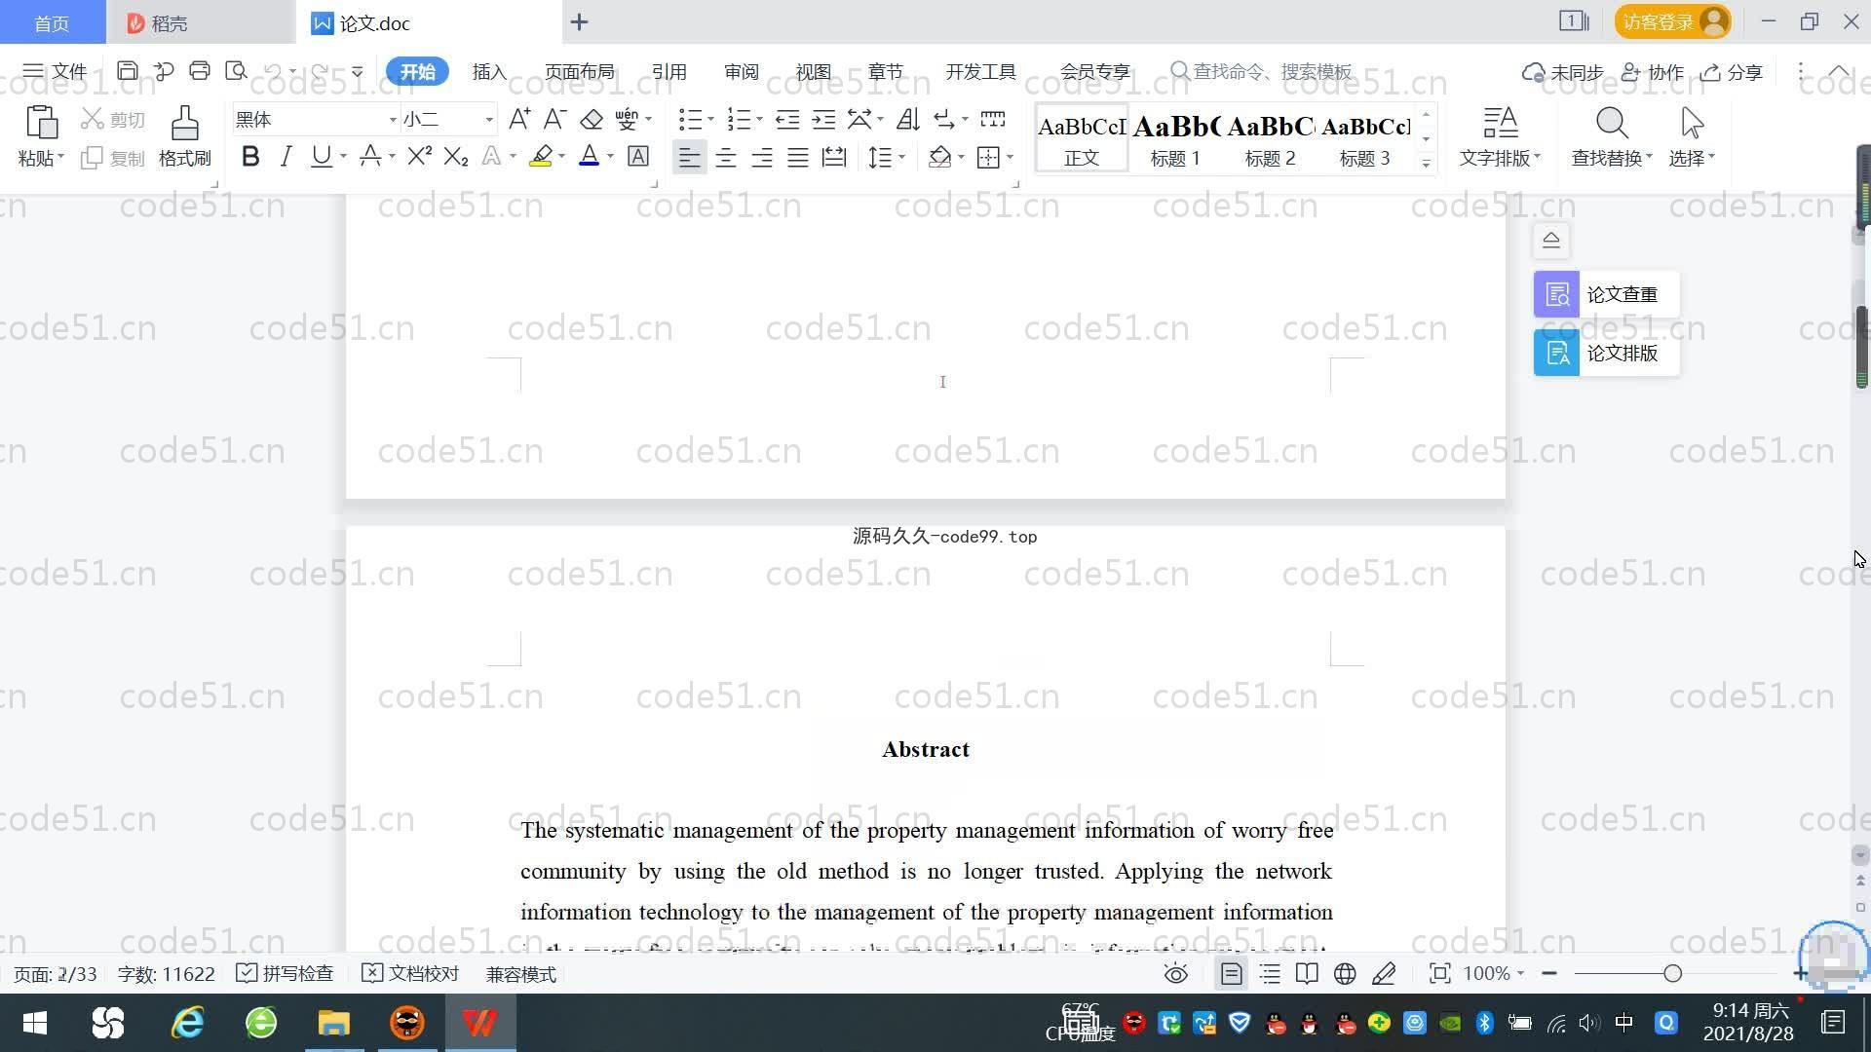
Task: Apply the 标题 1 heading style
Action: point(1176,139)
